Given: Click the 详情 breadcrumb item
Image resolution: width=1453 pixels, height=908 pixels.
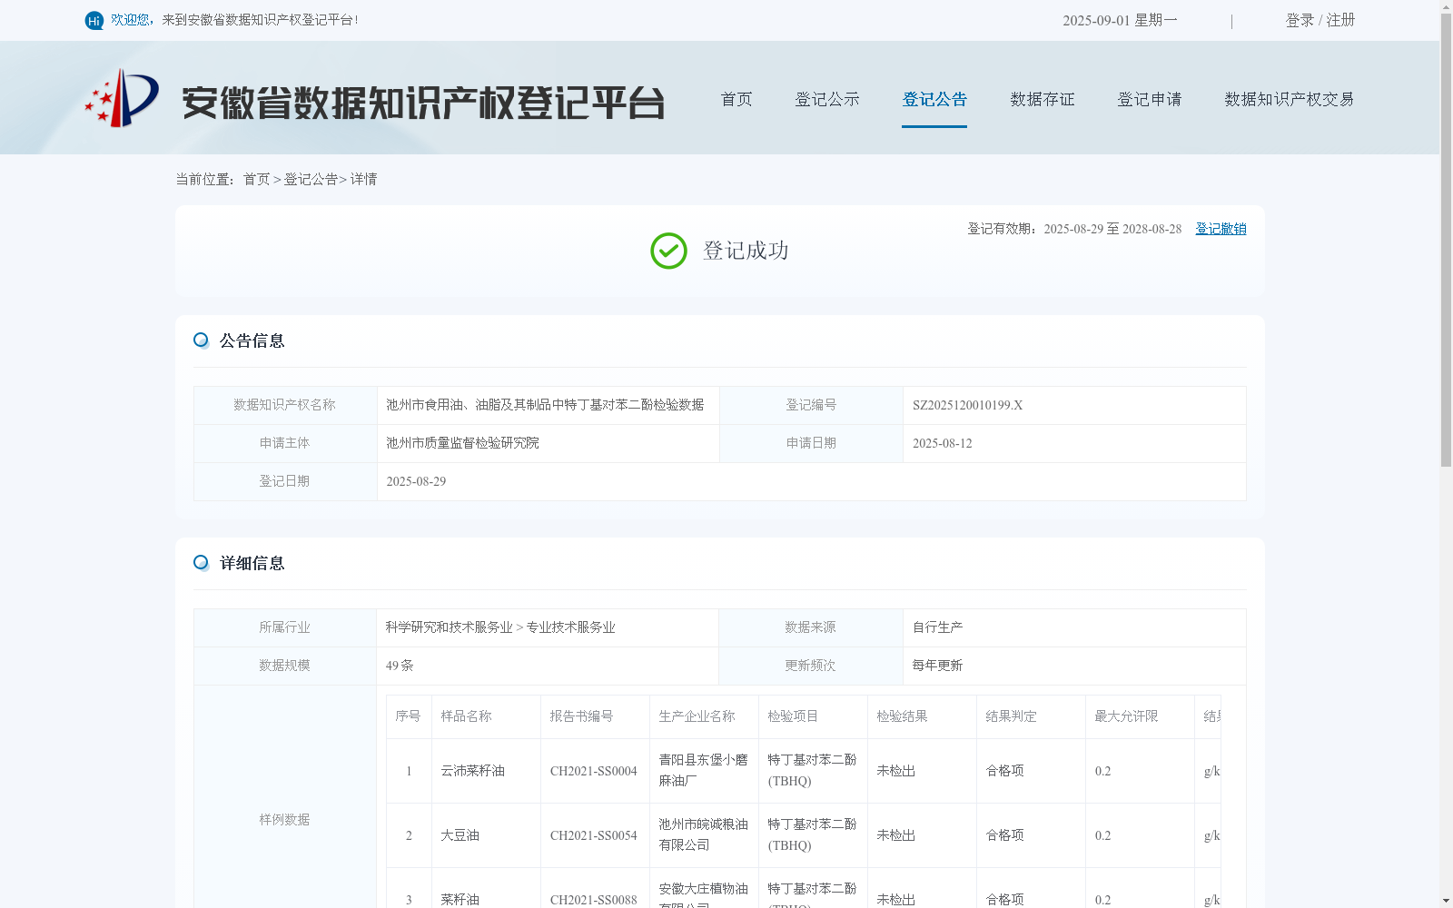Looking at the screenshot, I should coord(364,179).
